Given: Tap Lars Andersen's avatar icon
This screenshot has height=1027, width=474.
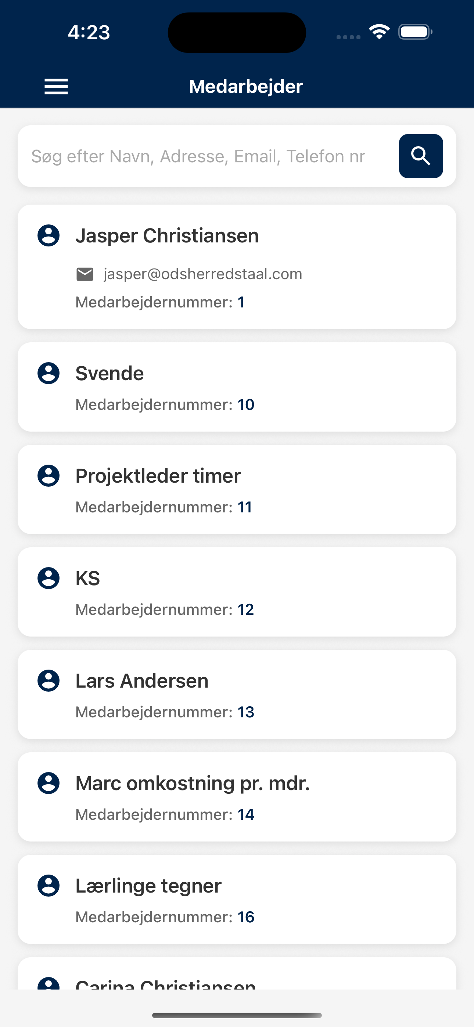Looking at the screenshot, I should [x=49, y=681].
